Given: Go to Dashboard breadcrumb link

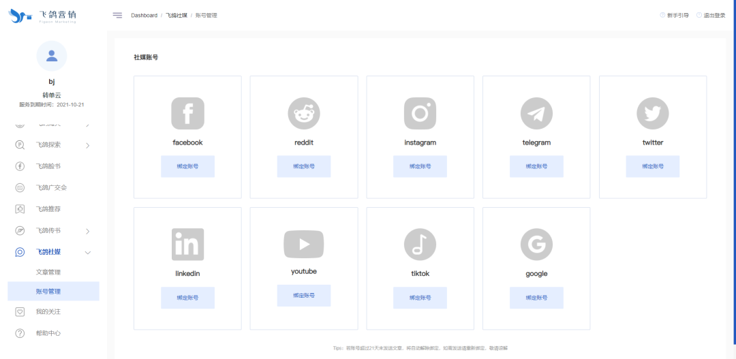Looking at the screenshot, I should 144,15.
